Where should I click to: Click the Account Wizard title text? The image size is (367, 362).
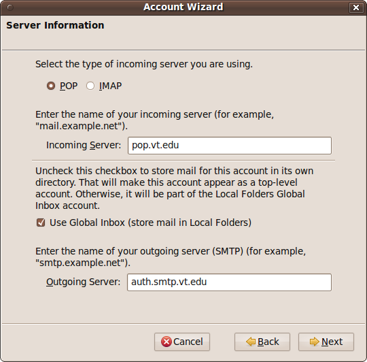183,7
